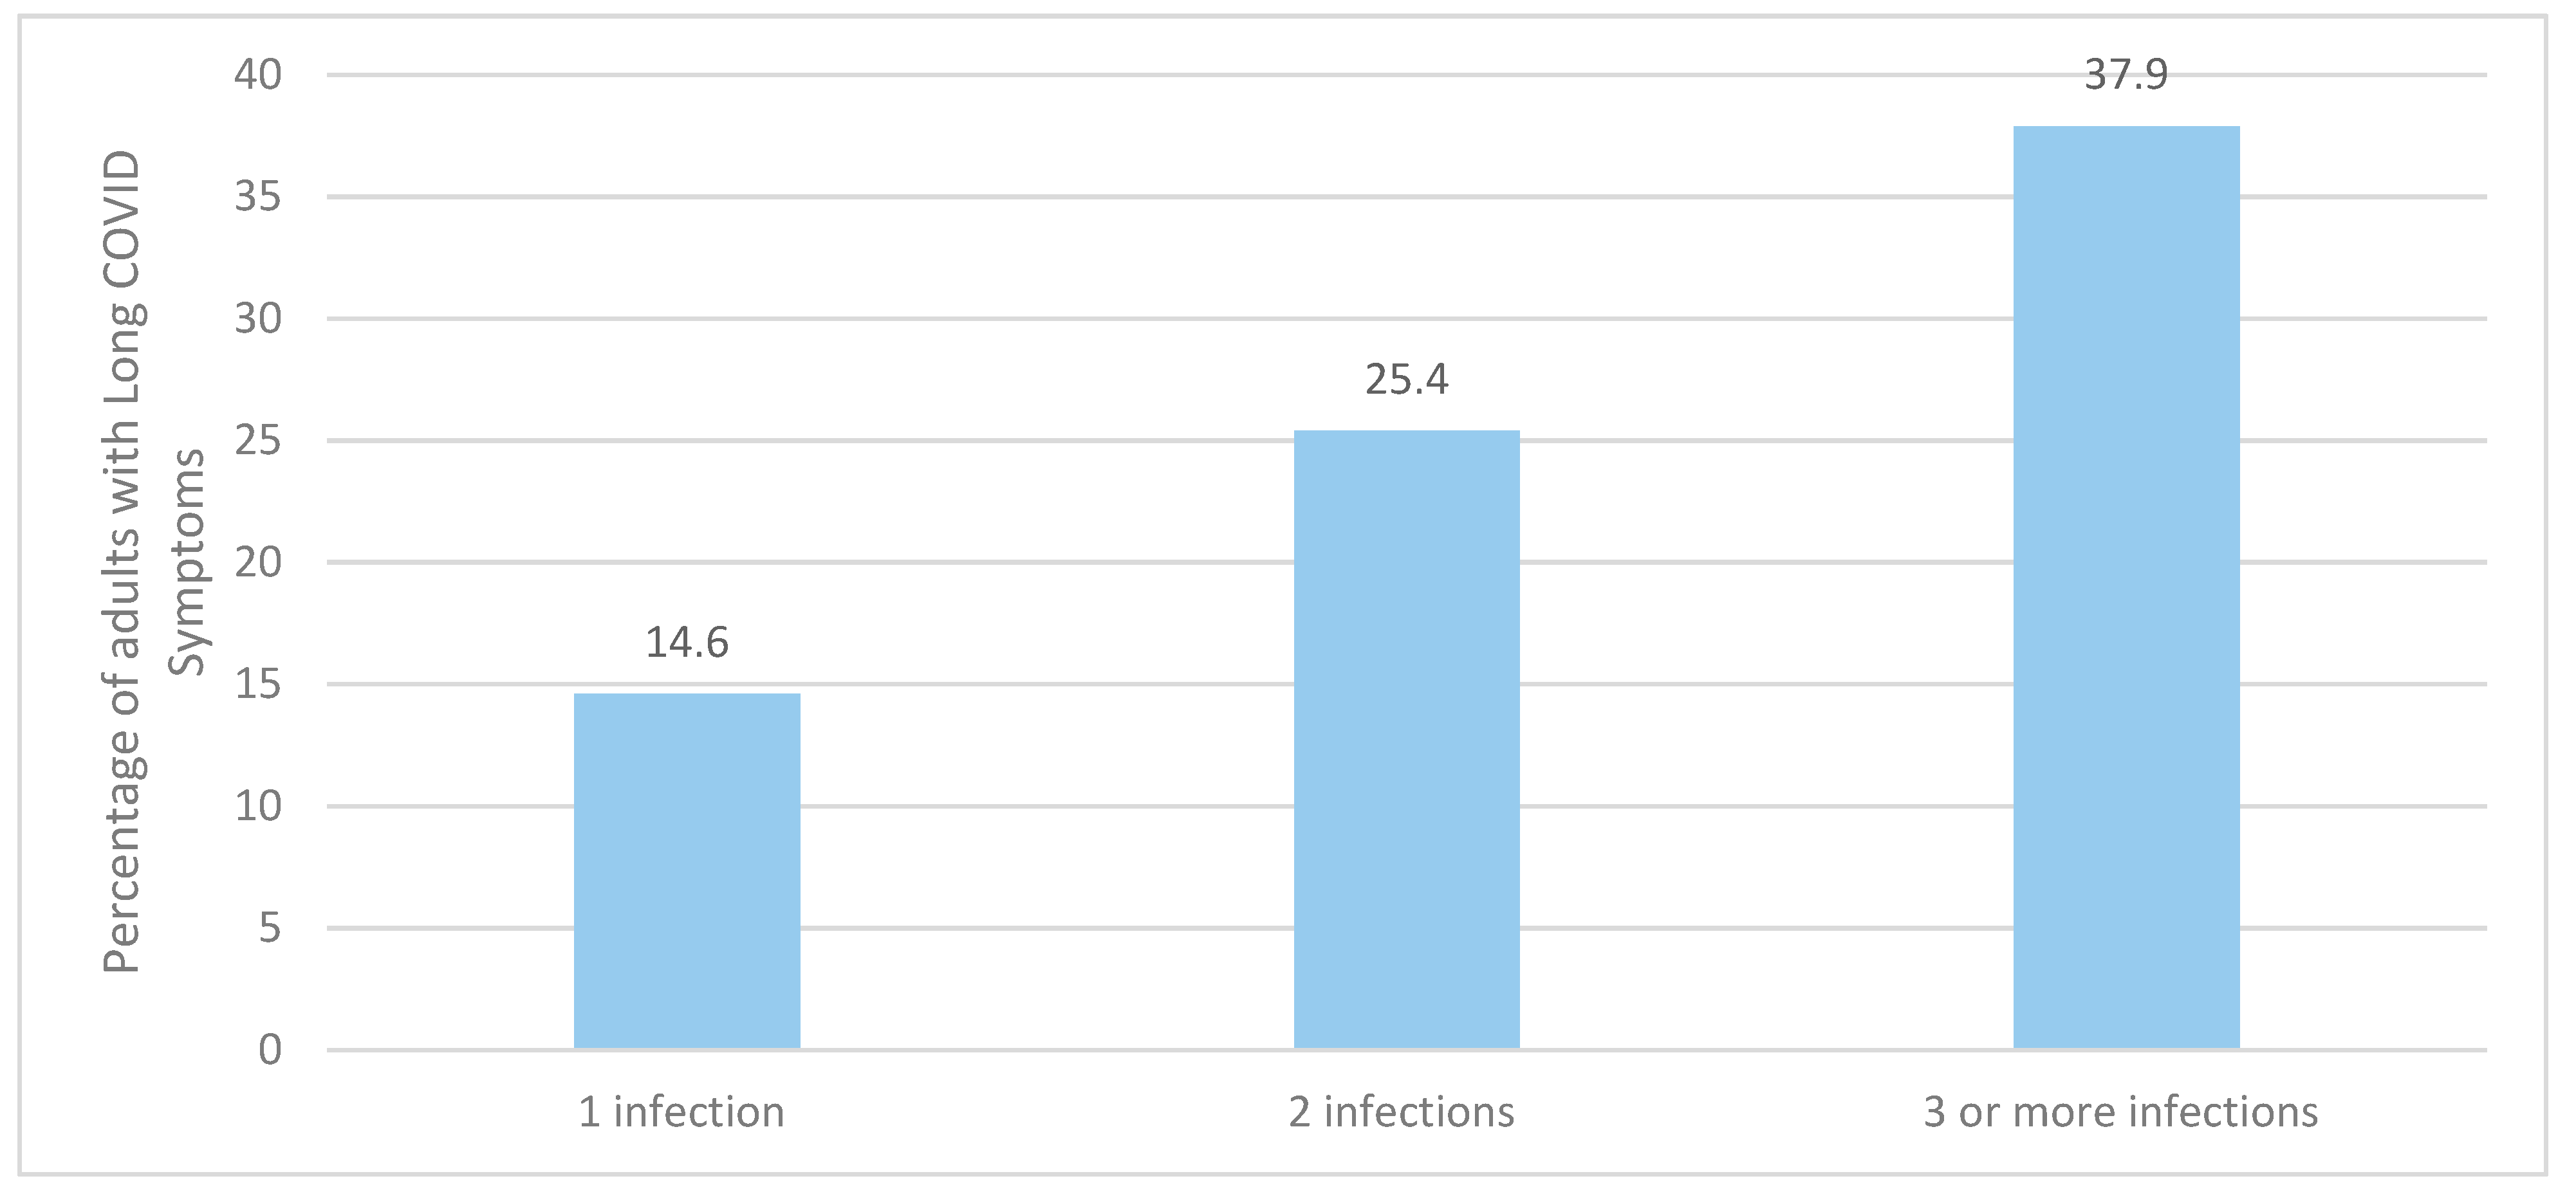Click the '1 infection' category label
The width and height of the screenshot is (2576, 1192).
click(x=681, y=1112)
